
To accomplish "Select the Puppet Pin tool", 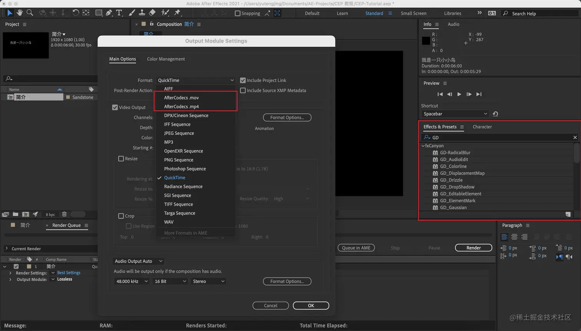I will click(177, 13).
